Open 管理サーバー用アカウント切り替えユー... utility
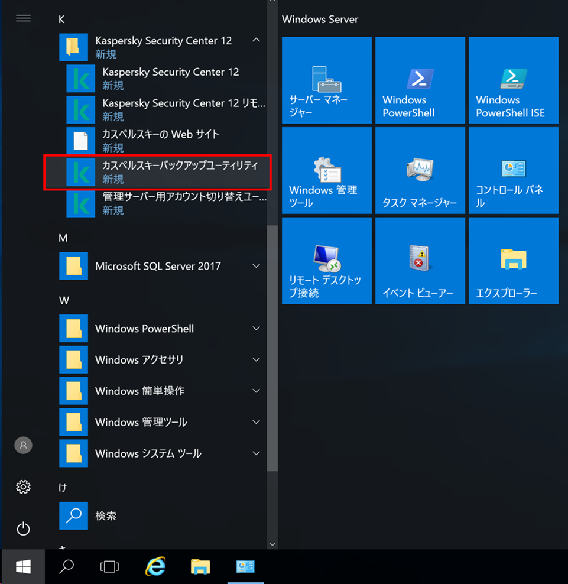Viewport: 568px width, 584px height. point(167,203)
